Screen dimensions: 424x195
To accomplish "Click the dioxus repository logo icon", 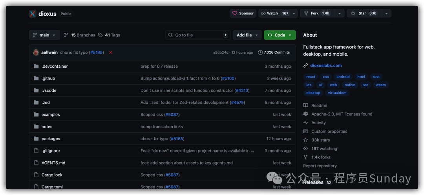I will (x=33, y=14).
